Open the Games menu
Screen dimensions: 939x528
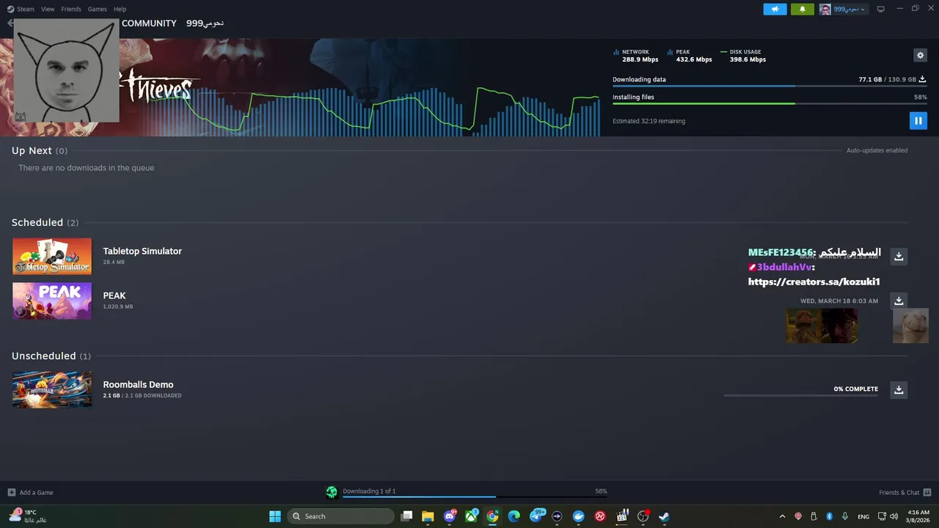tap(97, 9)
